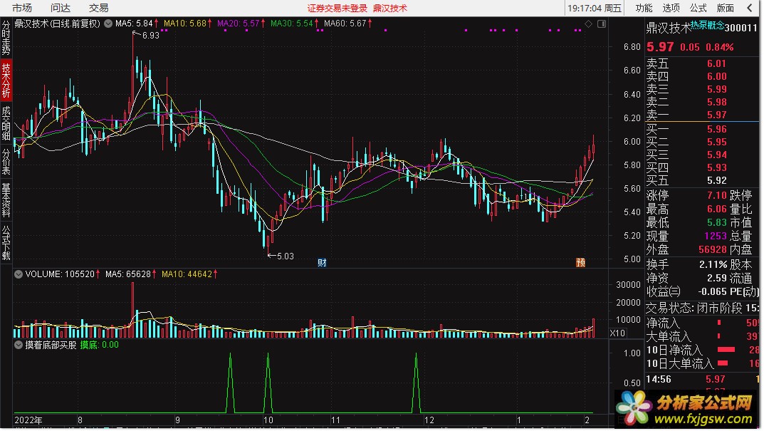Click the 买一 price 5.96
Image resolution: width=764 pixels, height=431 pixels.
coord(717,129)
